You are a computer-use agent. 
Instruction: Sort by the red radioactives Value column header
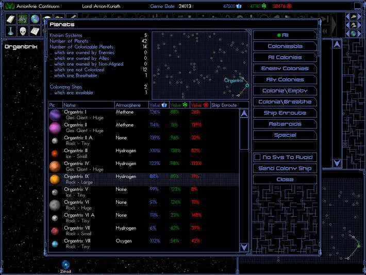click(x=200, y=105)
